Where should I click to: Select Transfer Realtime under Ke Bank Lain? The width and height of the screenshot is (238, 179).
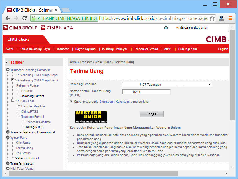[x=33, y=106]
